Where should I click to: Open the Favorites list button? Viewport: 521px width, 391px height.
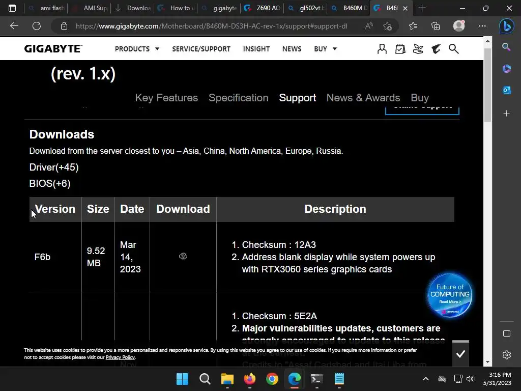413,26
